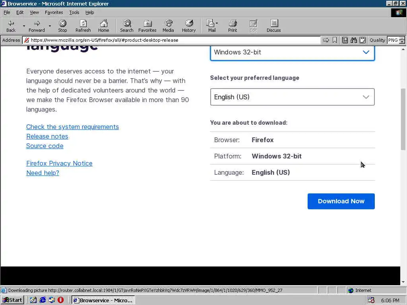The height and width of the screenshot is (305, 407).
Task: Click the 'You are about to download:' heading
Action: tap(249, 123)
